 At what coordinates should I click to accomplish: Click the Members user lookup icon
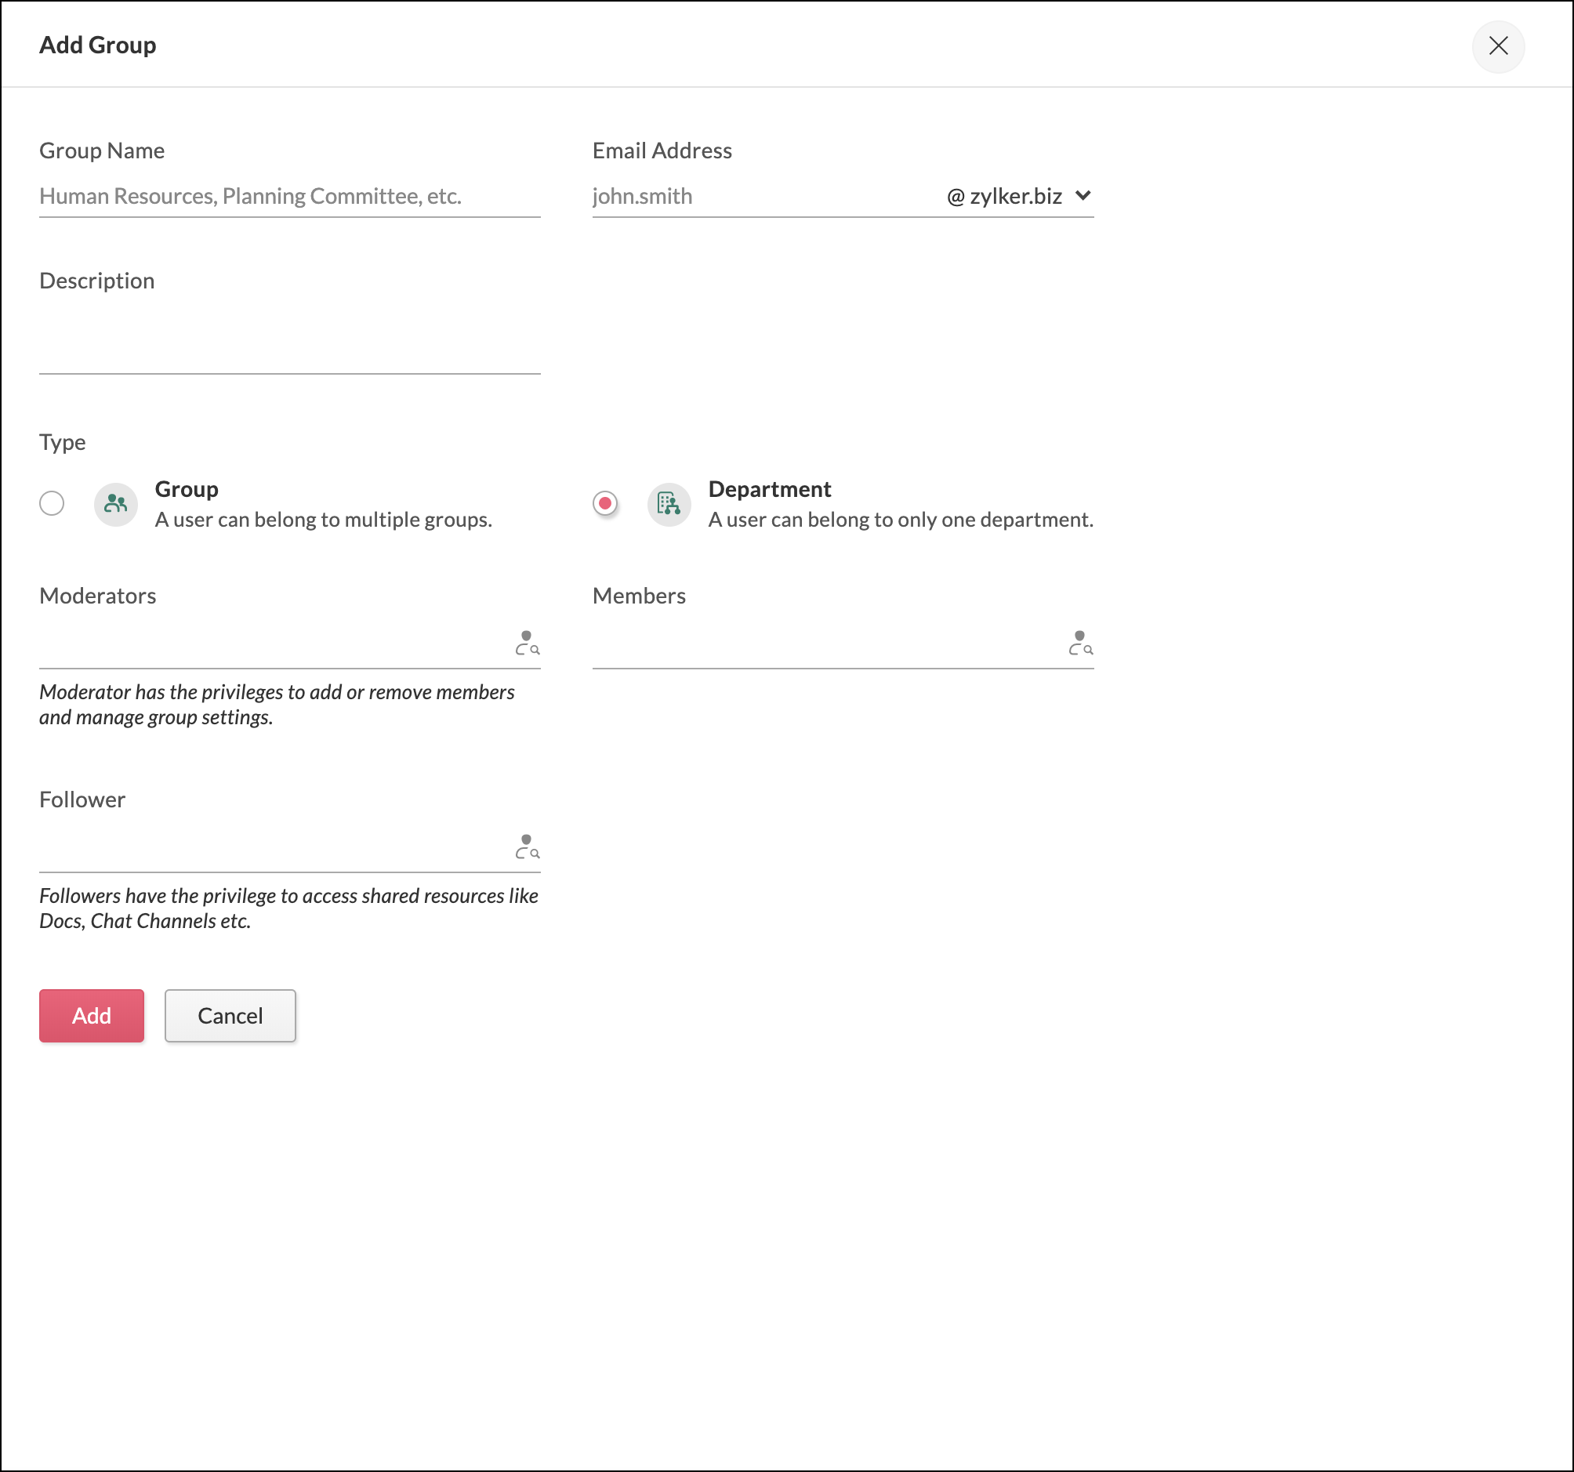[x=1080, y=643]
